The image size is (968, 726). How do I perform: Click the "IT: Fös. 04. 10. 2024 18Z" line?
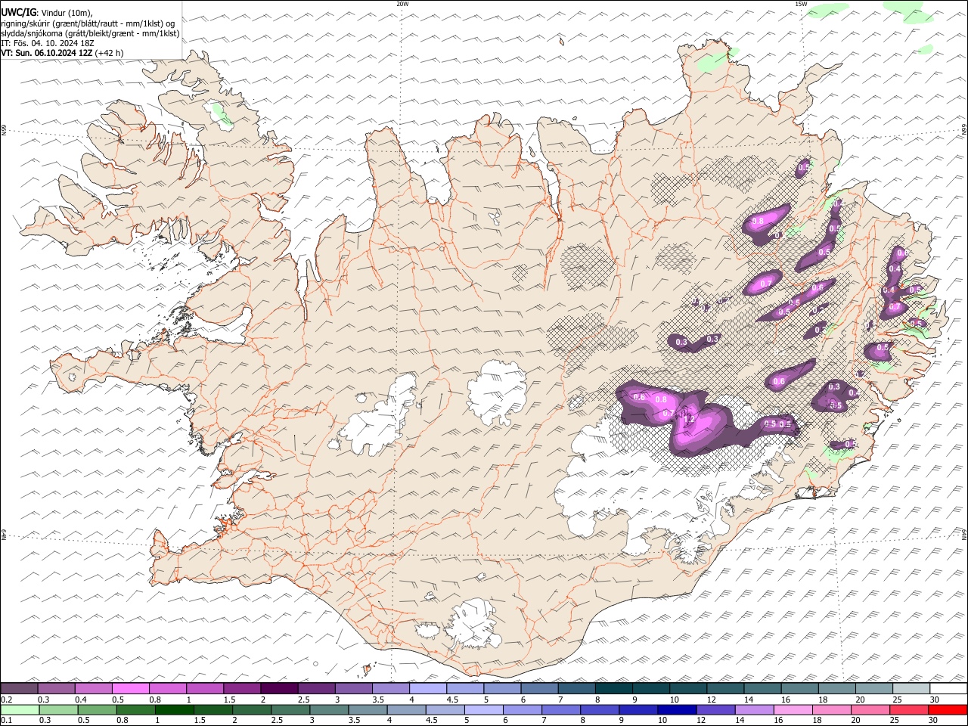pyautogui.click(x=48, y=43)
